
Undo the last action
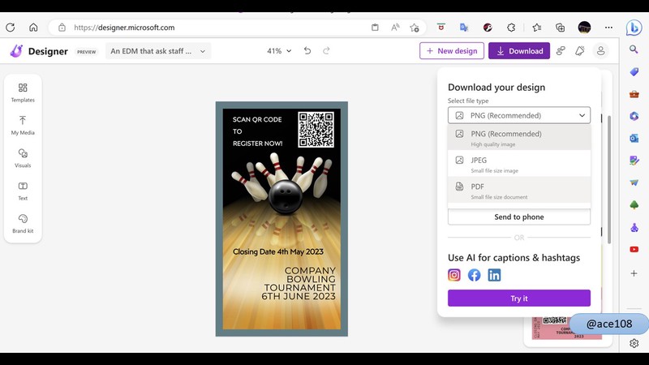click(x=307, y=50)
